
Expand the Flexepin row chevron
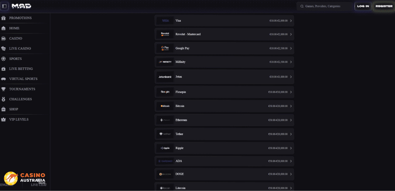point(291,92)
